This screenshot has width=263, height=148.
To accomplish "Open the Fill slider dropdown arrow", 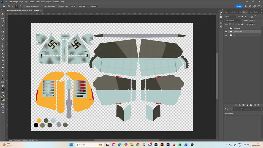I will (x=255, y=24).
